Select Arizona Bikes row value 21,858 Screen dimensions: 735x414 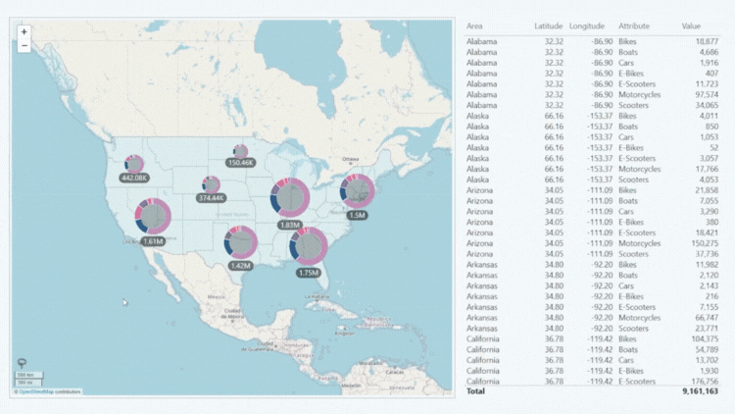[x=707, y=190]
